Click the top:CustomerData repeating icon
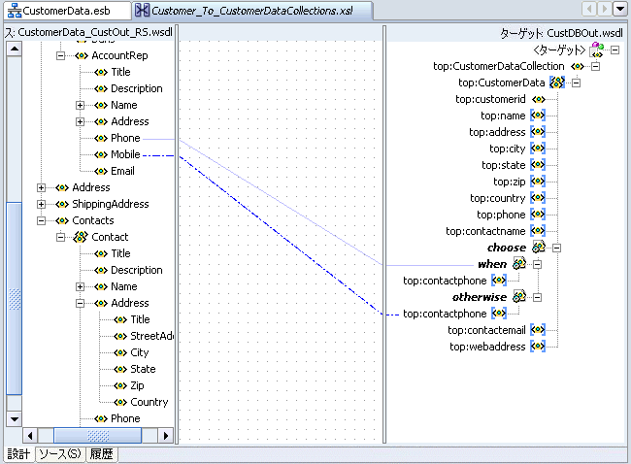The image size is (631, 464). (x=557, y=83)
